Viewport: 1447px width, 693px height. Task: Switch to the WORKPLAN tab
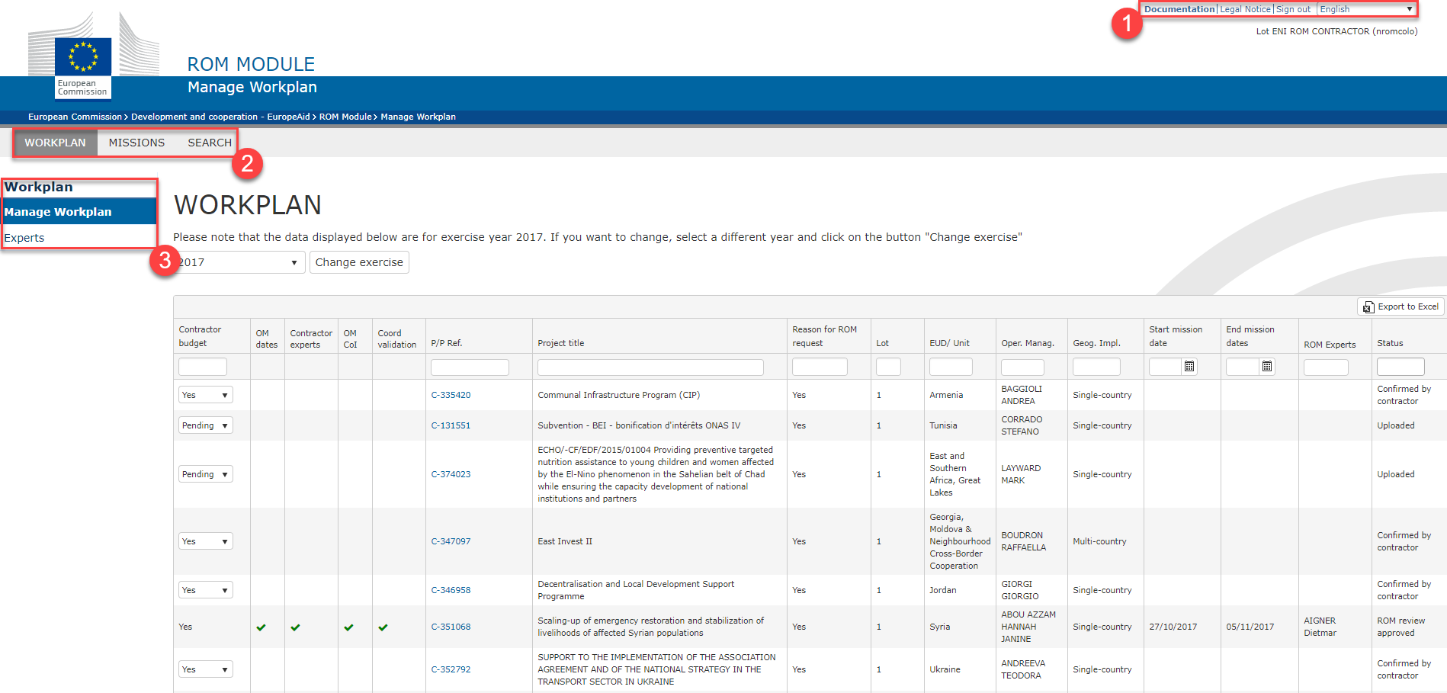point(55,143)
